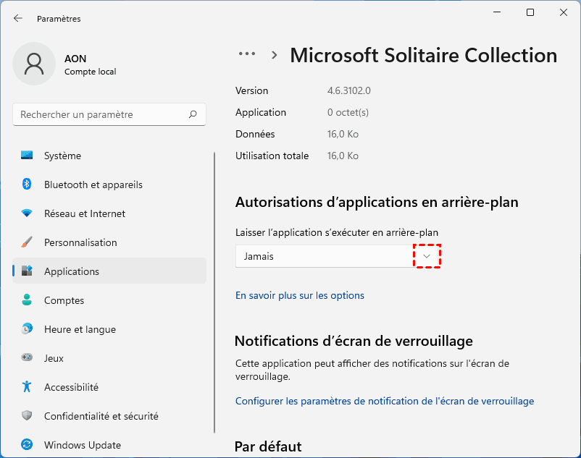This screenshot has width=581, height=458.
Task: Click the Personnalisation paintbrush icon
Action: point(28,242)
